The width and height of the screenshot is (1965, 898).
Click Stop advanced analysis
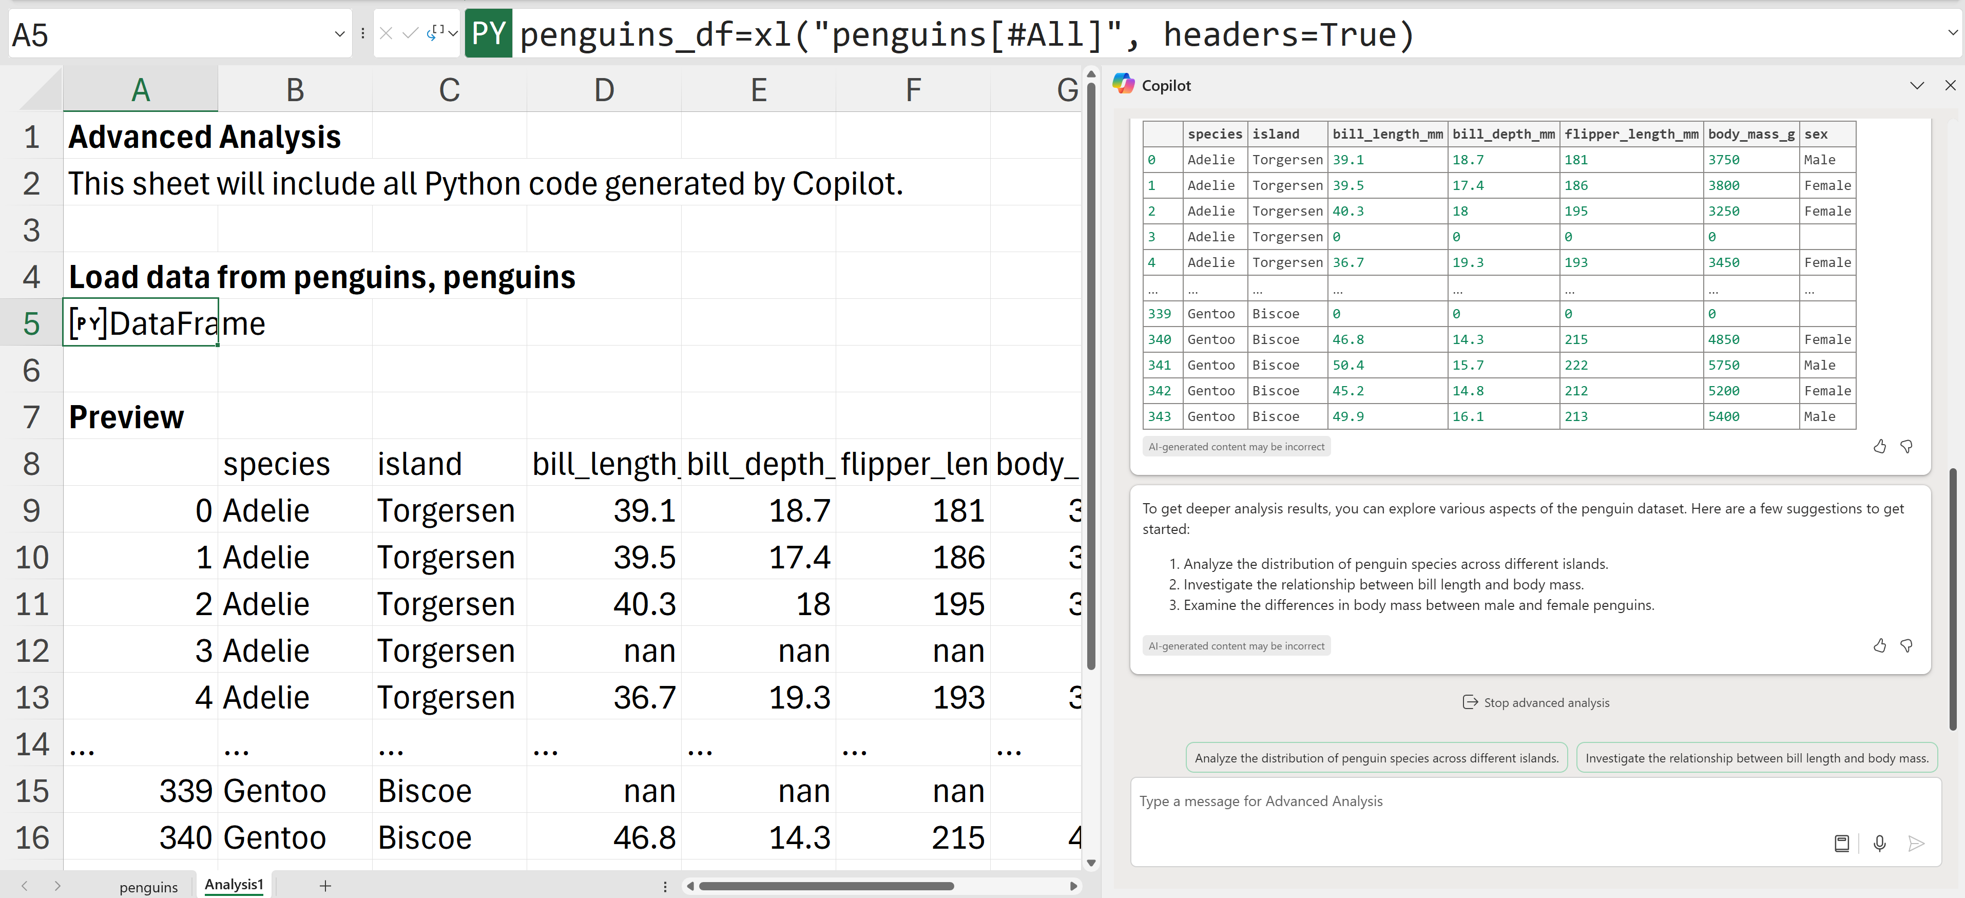tap(1535, 703)
